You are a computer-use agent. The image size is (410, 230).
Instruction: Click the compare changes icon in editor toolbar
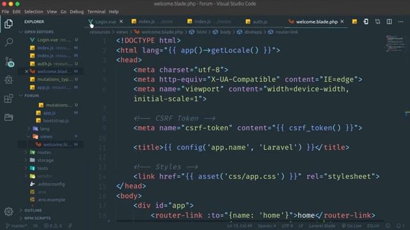377,22
